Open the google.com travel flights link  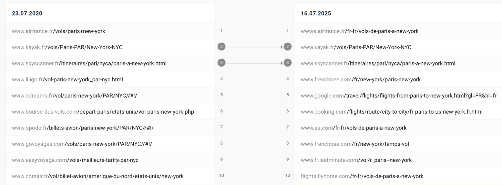tap(399, 96)
